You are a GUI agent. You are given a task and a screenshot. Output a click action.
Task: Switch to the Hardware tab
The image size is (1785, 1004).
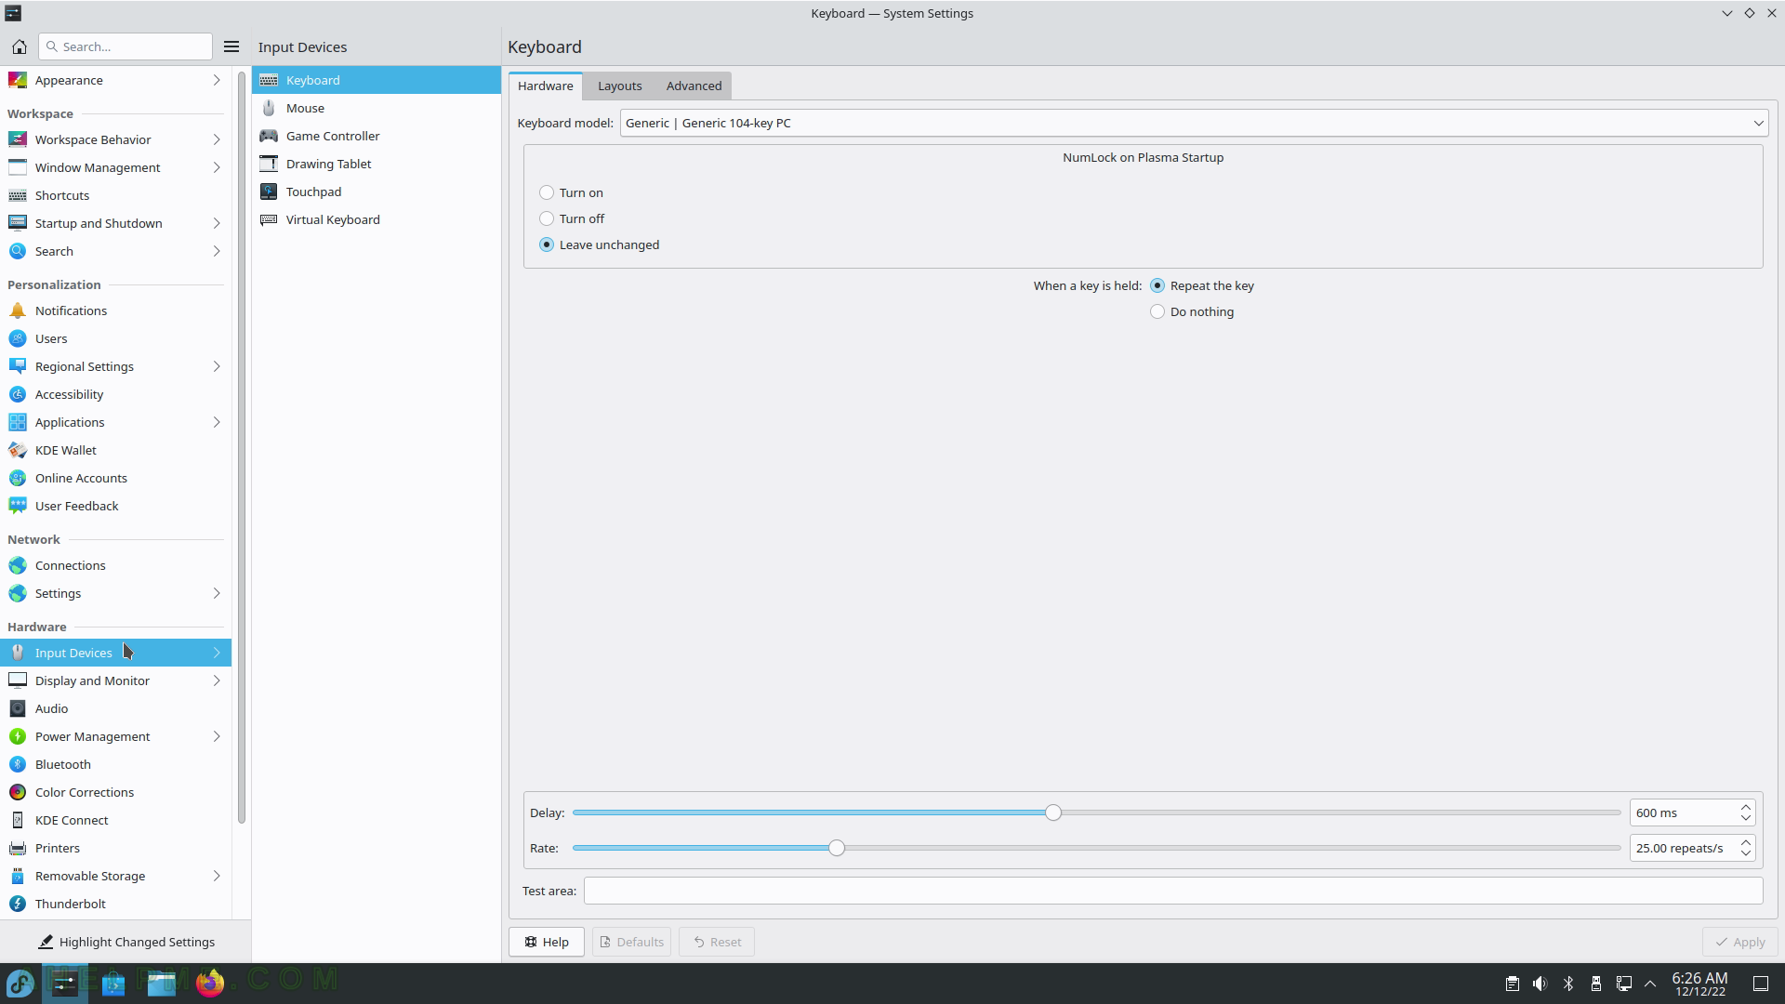pos(546,86)
